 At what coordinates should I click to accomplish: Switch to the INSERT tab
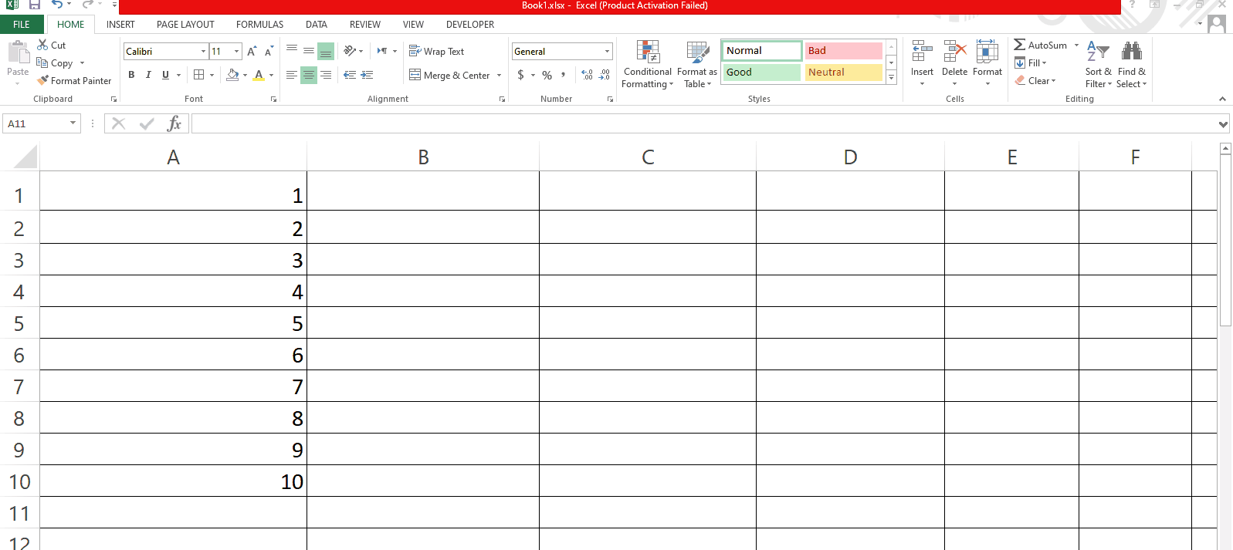tap(120, 25)
